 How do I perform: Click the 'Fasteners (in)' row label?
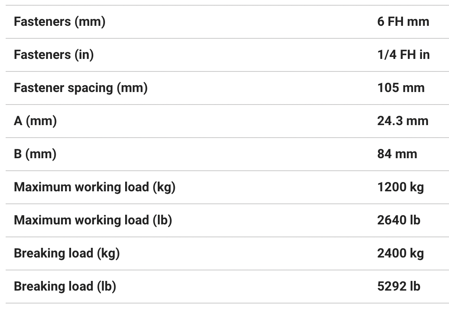click(54, 55)
